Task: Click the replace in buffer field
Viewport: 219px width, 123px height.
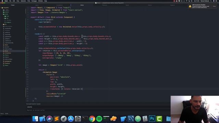Action: [x=98, y=110]
